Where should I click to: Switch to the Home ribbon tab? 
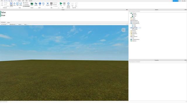tap(15, 1)
